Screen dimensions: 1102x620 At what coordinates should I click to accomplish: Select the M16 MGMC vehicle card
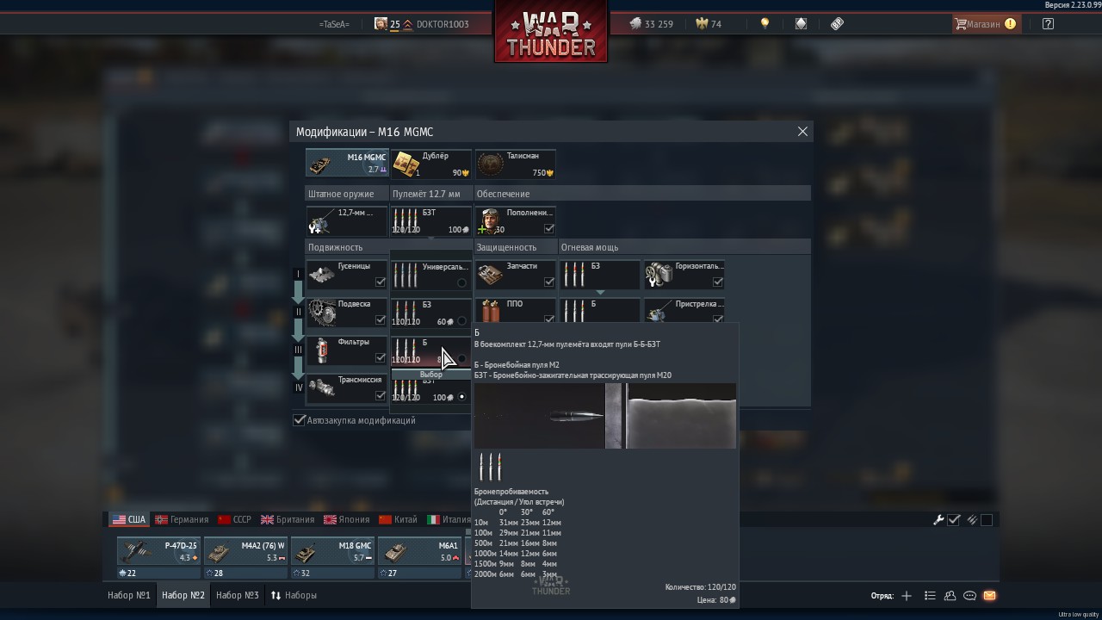pyautogui.click(x=347, y=164)
